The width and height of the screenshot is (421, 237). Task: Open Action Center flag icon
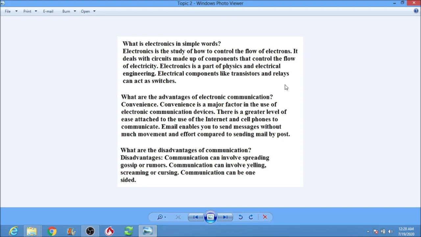(376, 231)
